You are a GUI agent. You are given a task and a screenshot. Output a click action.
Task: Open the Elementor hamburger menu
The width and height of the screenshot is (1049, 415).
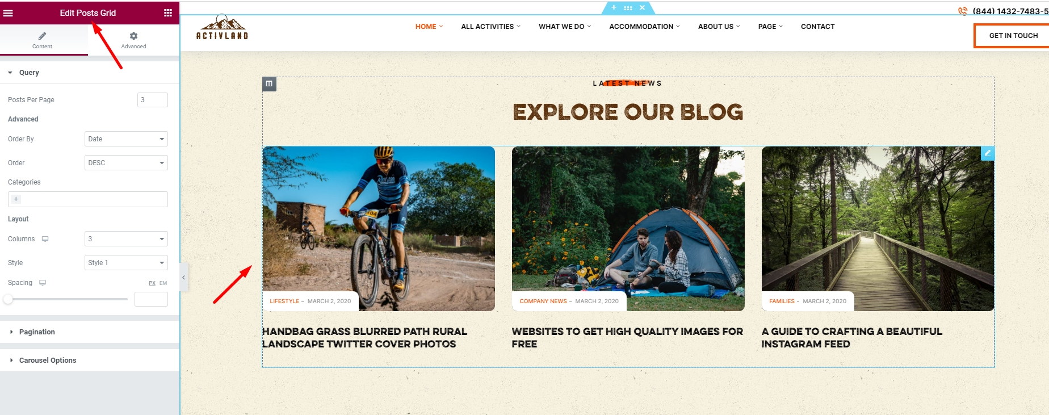click(8, 13)
